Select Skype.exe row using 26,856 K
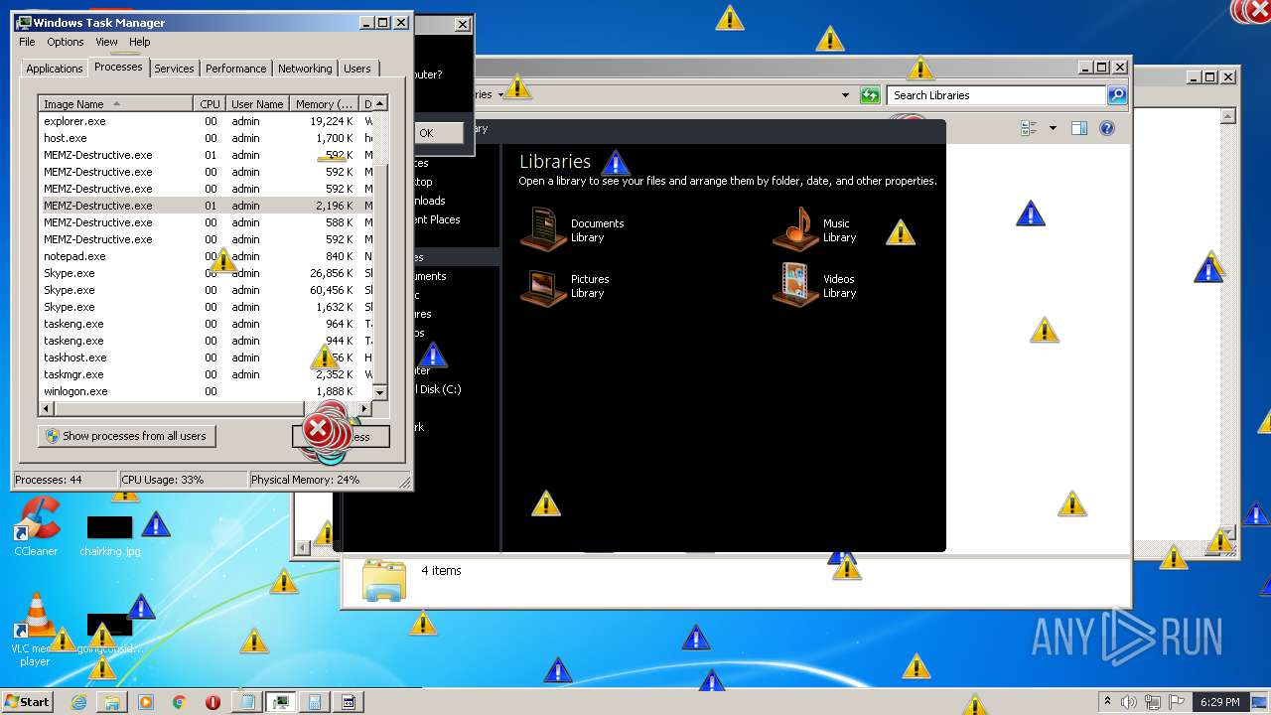This screenshot has height=715, width=1271. click(x=205, y=273)
